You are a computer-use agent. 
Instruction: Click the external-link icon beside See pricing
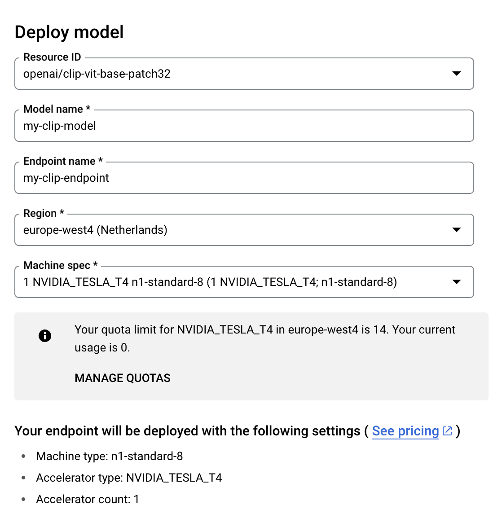[447, 431]
